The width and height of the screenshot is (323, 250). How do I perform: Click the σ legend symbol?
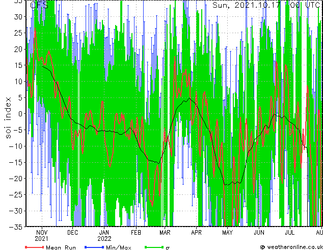click(x=168, y=248)
